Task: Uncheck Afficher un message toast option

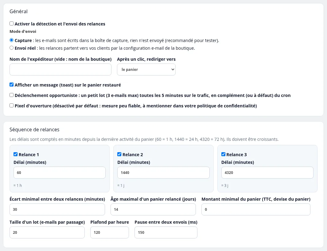Action: pos(11,85)
